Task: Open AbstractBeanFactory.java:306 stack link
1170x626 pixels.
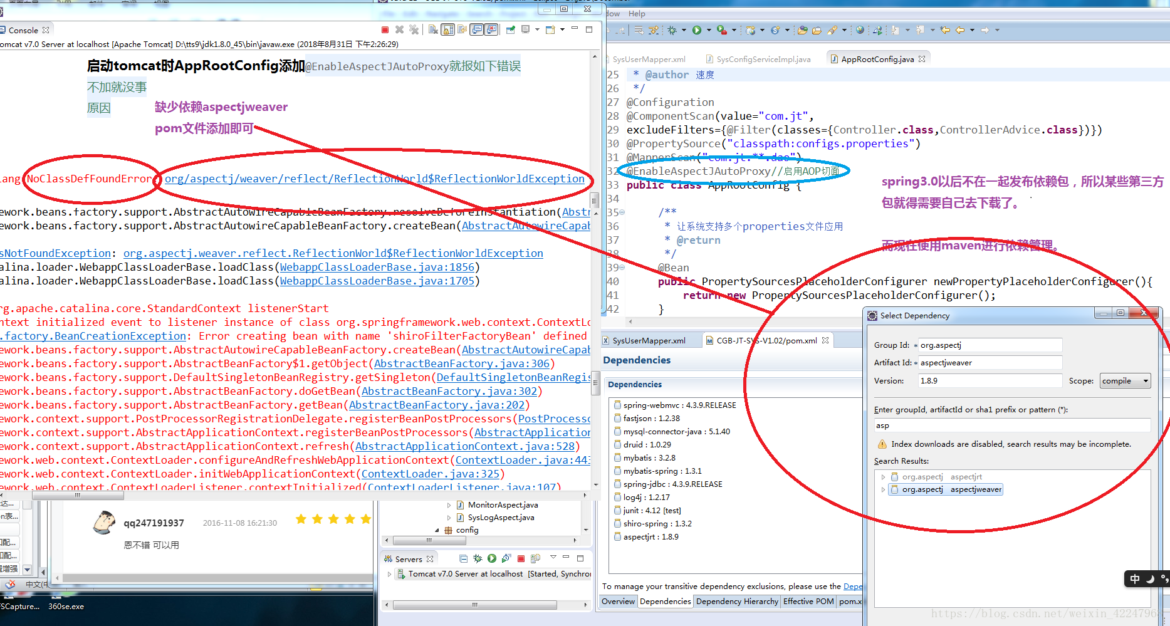Action: pyautogui.click(x=462, y=363)
